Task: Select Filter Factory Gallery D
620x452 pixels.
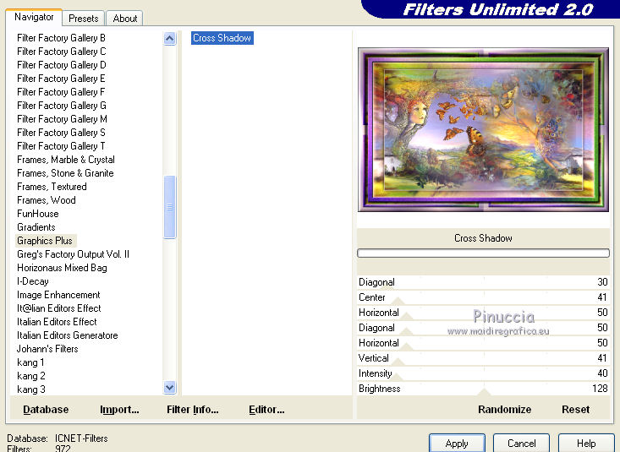Action: tap(62, 65)
